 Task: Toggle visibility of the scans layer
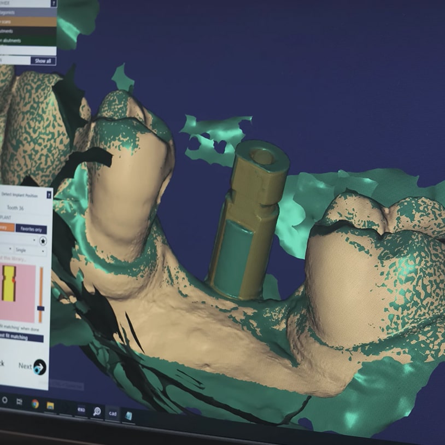pos(27,22)
